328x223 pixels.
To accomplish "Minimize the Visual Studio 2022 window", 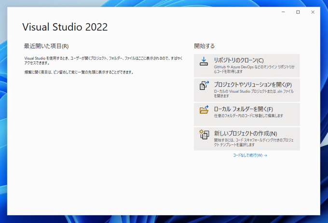I will coord(283,12).
